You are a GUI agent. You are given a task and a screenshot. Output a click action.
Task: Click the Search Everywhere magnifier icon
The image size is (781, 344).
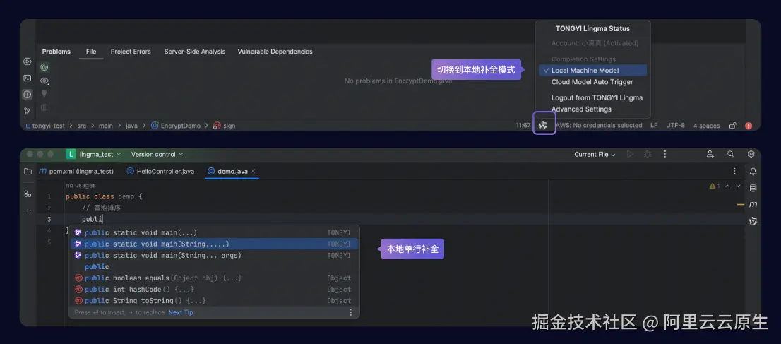point(730,154)
